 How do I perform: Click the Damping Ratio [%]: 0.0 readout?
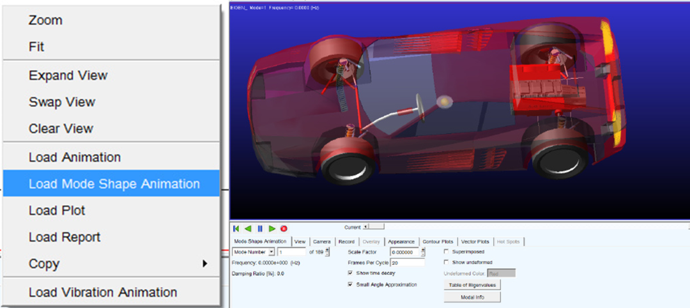[258, 273]
